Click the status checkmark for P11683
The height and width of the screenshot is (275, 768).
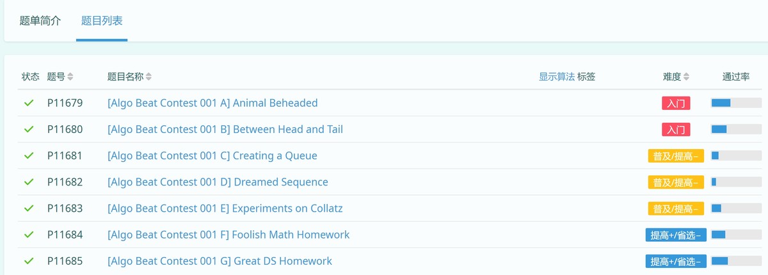[x=29, y=208]
